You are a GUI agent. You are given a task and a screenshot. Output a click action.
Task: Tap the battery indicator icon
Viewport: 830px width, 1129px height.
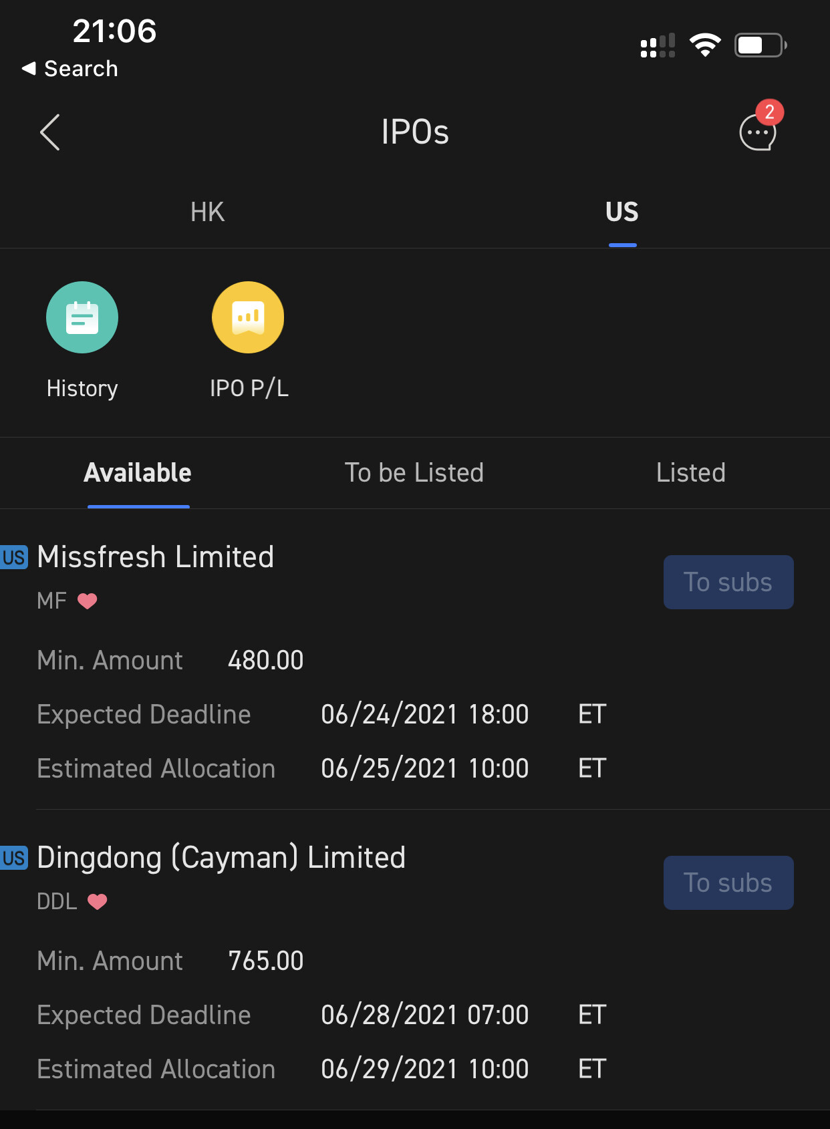click(760, 45)
